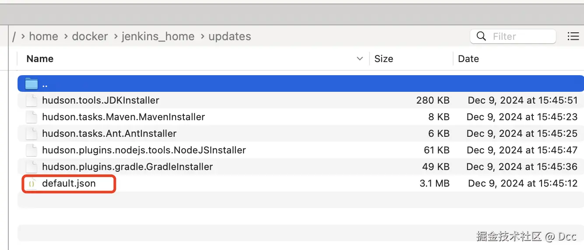Screen dimensions: 584x250
Task: Open jenkins_home in the path bar
Action: pyautogui.click(x=158, y=36)
